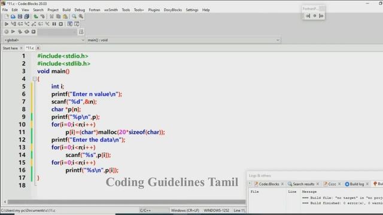Click the Rebuild icon in build toolbar
Image resolution: width=383 pixels, height=215 pixels.
tap(26, 32)
